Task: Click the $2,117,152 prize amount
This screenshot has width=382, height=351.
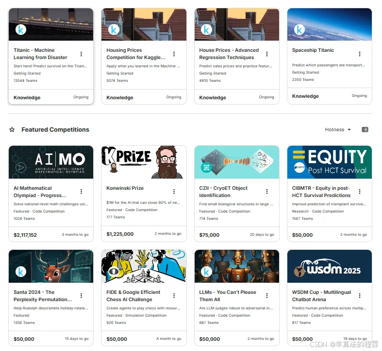Action: pos(25,235)
